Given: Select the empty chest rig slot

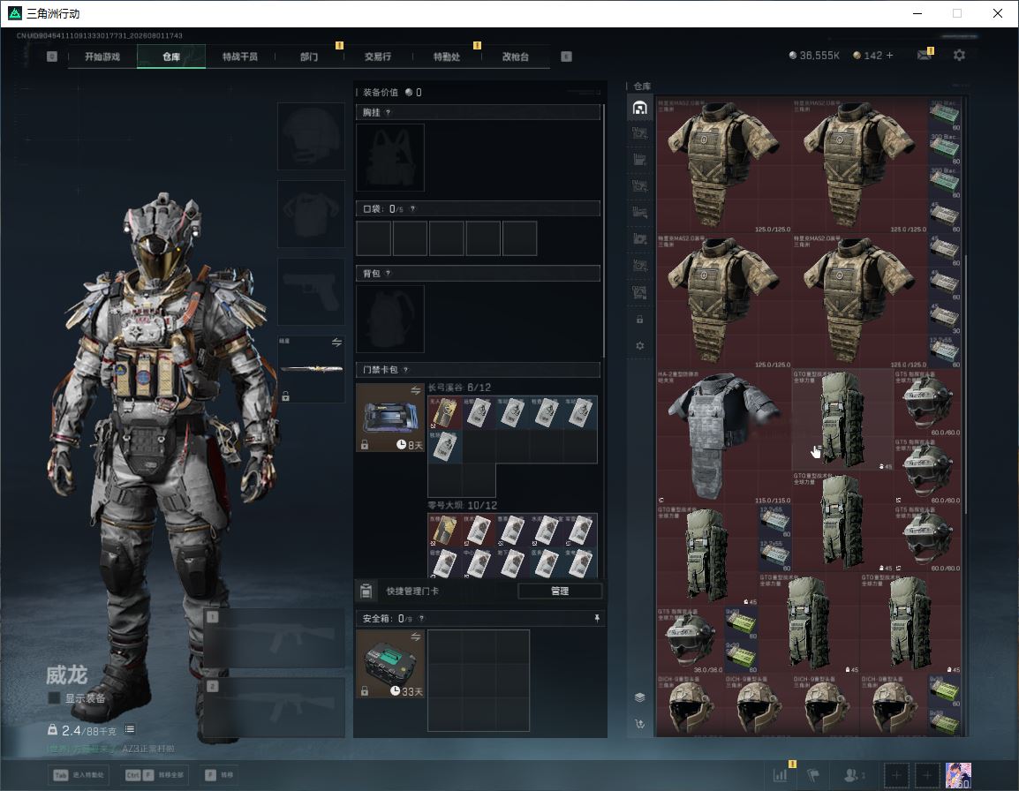Looking at the screenshot, I should tap(390, 157).
